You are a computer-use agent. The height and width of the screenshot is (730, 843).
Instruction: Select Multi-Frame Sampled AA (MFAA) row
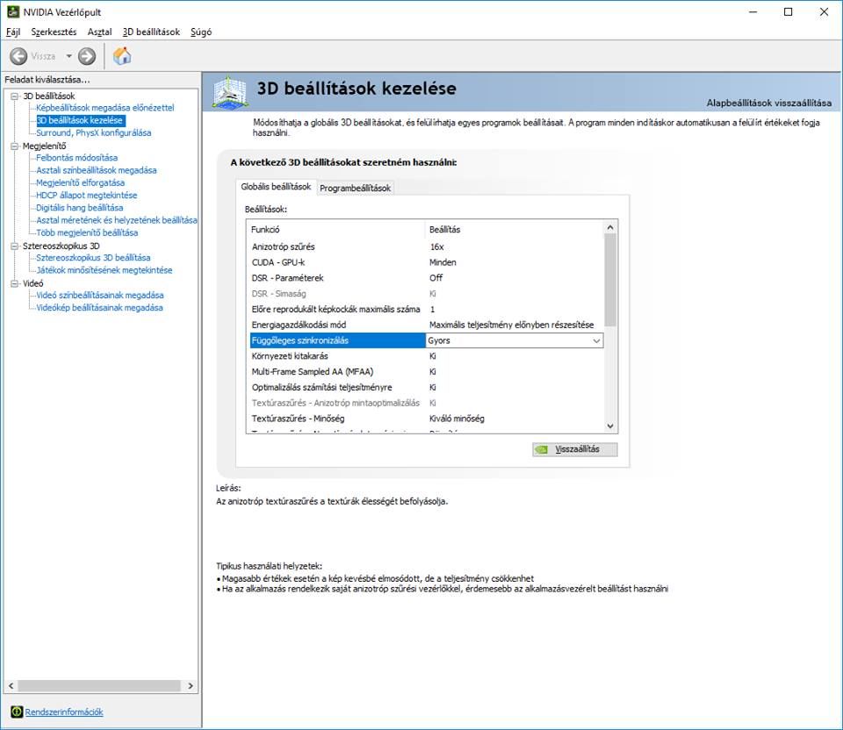pyautogui.click(x=427, y=372)
